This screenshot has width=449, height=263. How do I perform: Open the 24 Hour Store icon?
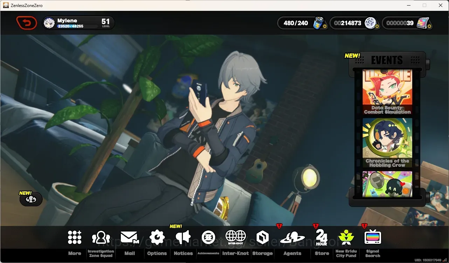(x=322, y=237)
